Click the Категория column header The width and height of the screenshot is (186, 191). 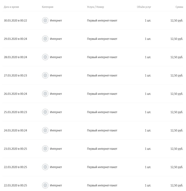(48, 7)
